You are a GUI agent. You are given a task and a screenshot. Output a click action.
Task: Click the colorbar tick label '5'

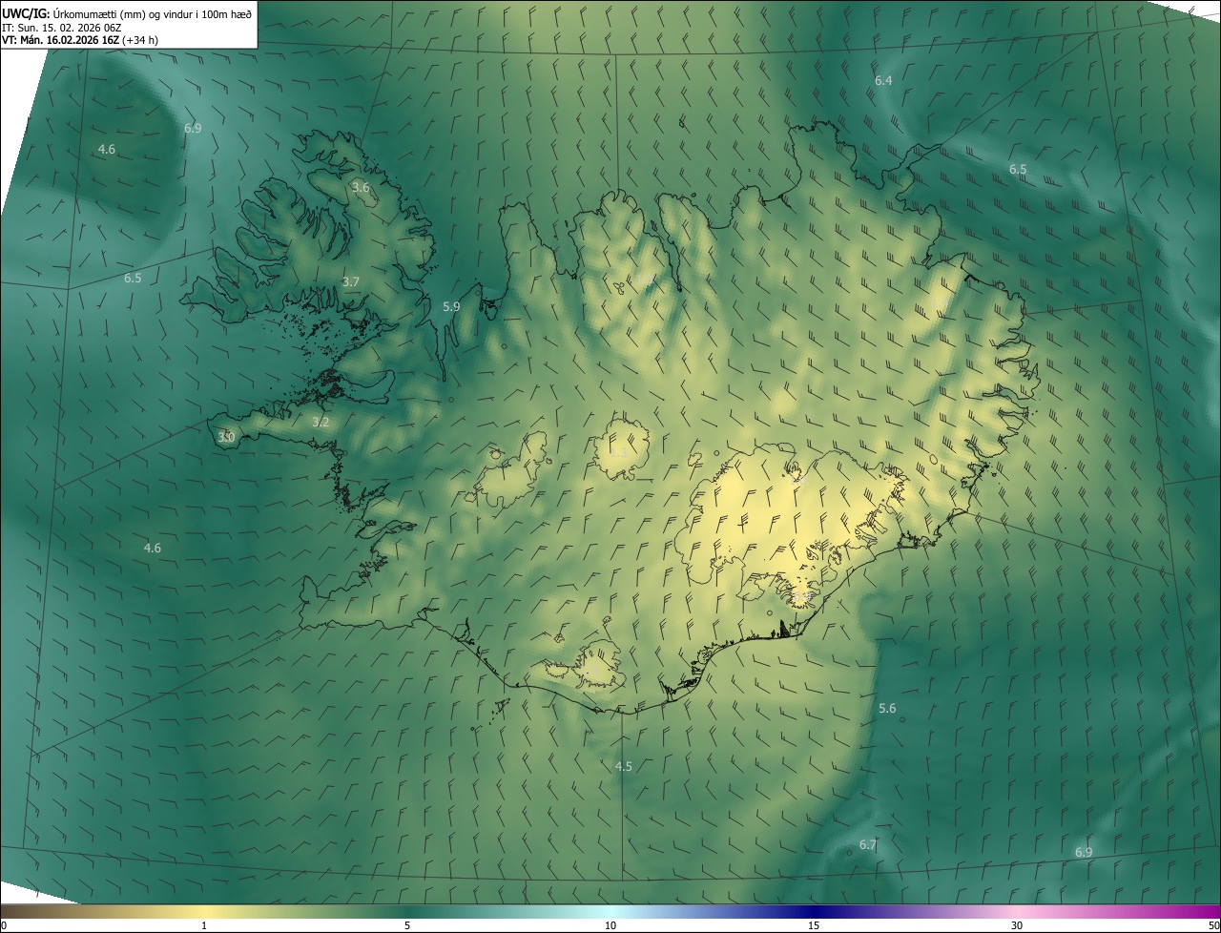point(407,925)
